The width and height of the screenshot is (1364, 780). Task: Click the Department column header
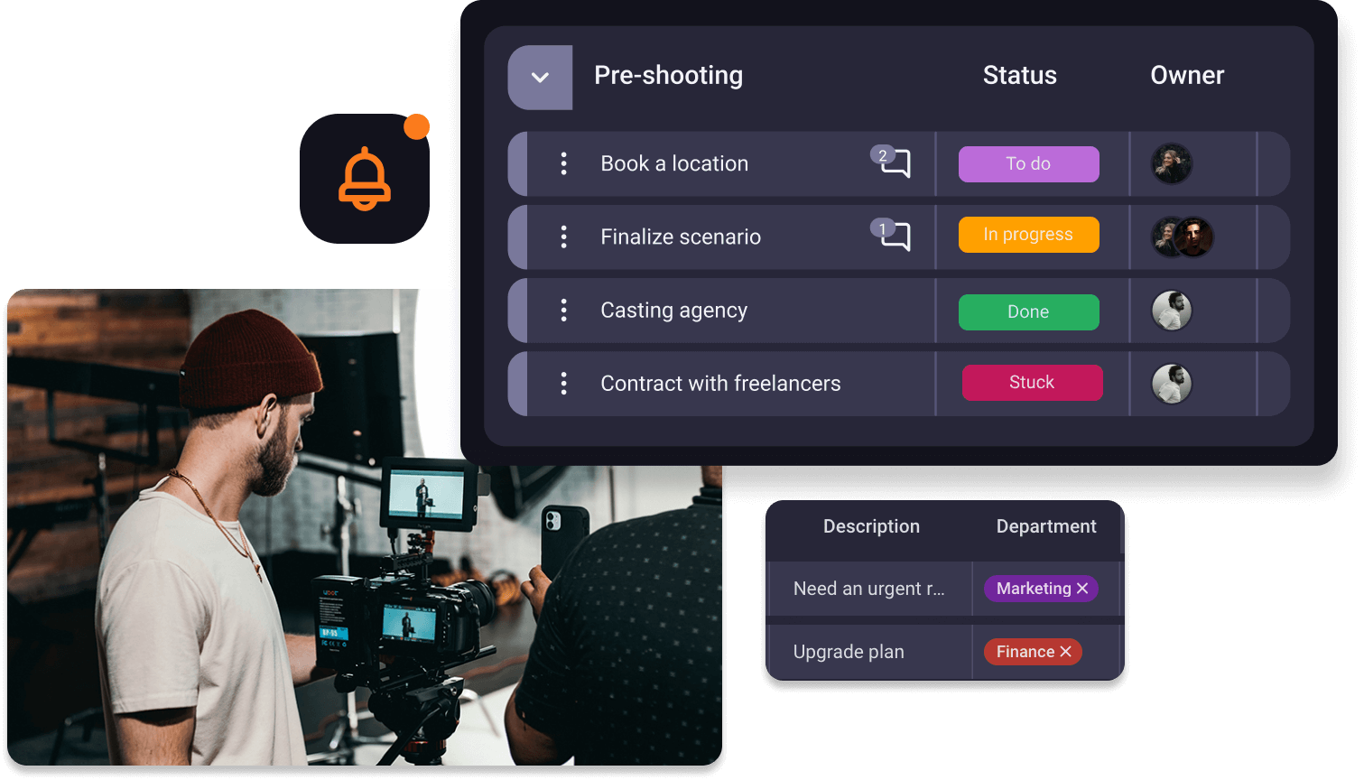tap(1045, 526)
